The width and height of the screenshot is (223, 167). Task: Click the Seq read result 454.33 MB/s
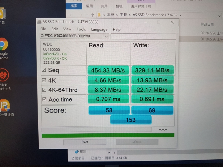pos(108,70)
